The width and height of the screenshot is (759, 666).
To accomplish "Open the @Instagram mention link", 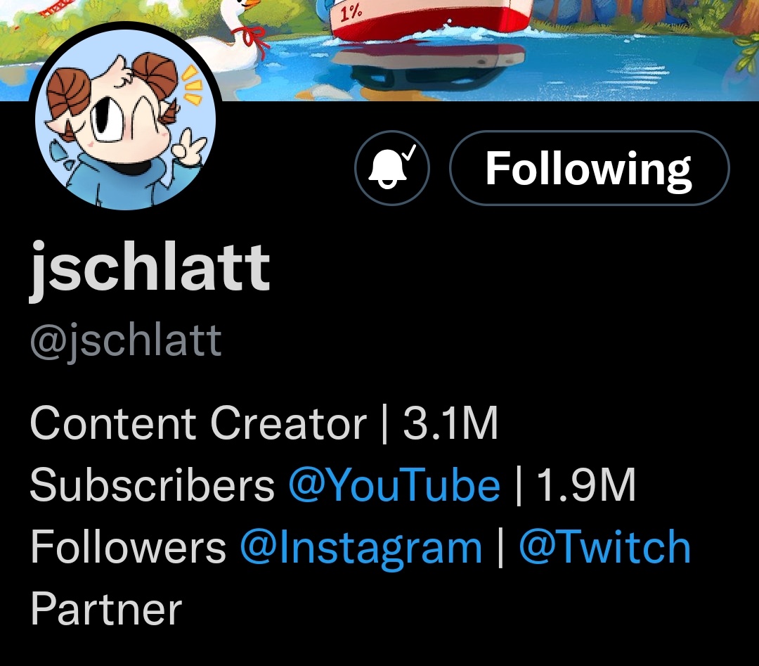I will [361, 547].
